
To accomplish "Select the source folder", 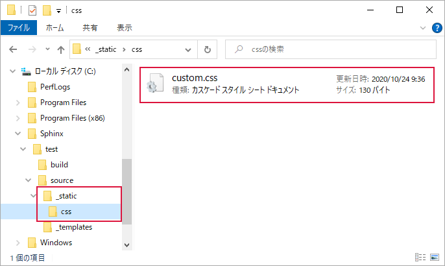I will point(62,180).
